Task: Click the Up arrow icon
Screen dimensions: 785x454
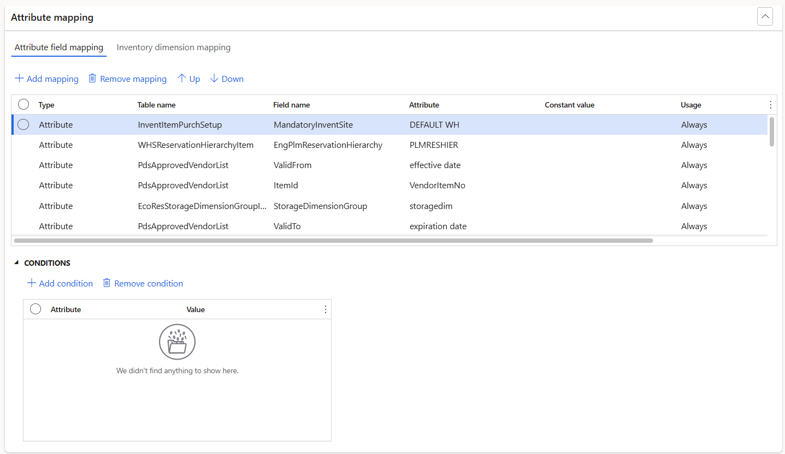Action: coord(182,79)
